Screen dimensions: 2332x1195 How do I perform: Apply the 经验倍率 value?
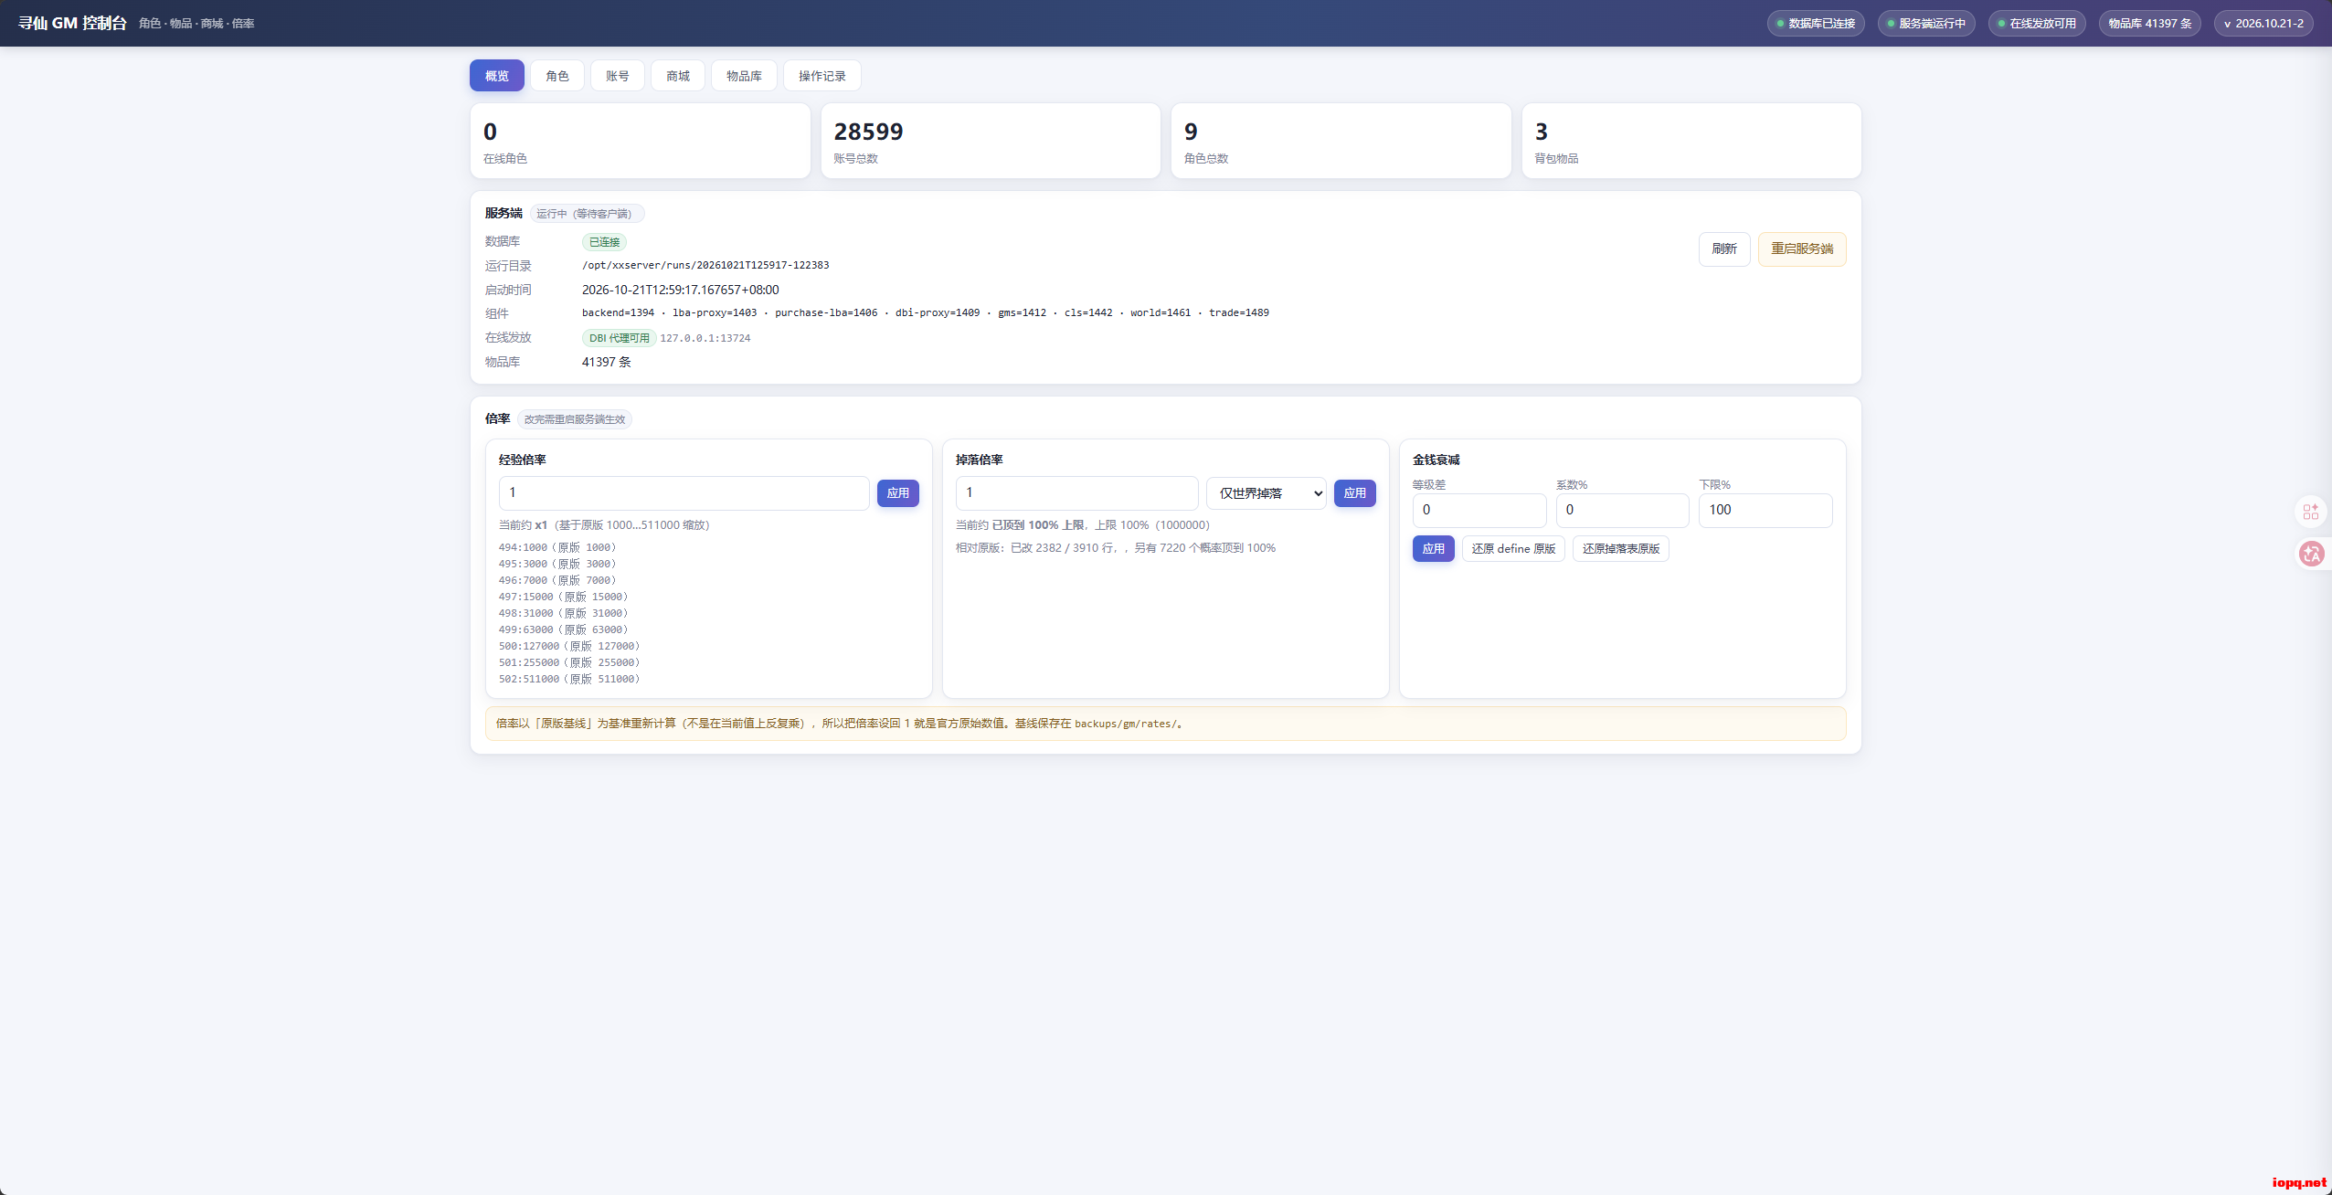[898, 493]
